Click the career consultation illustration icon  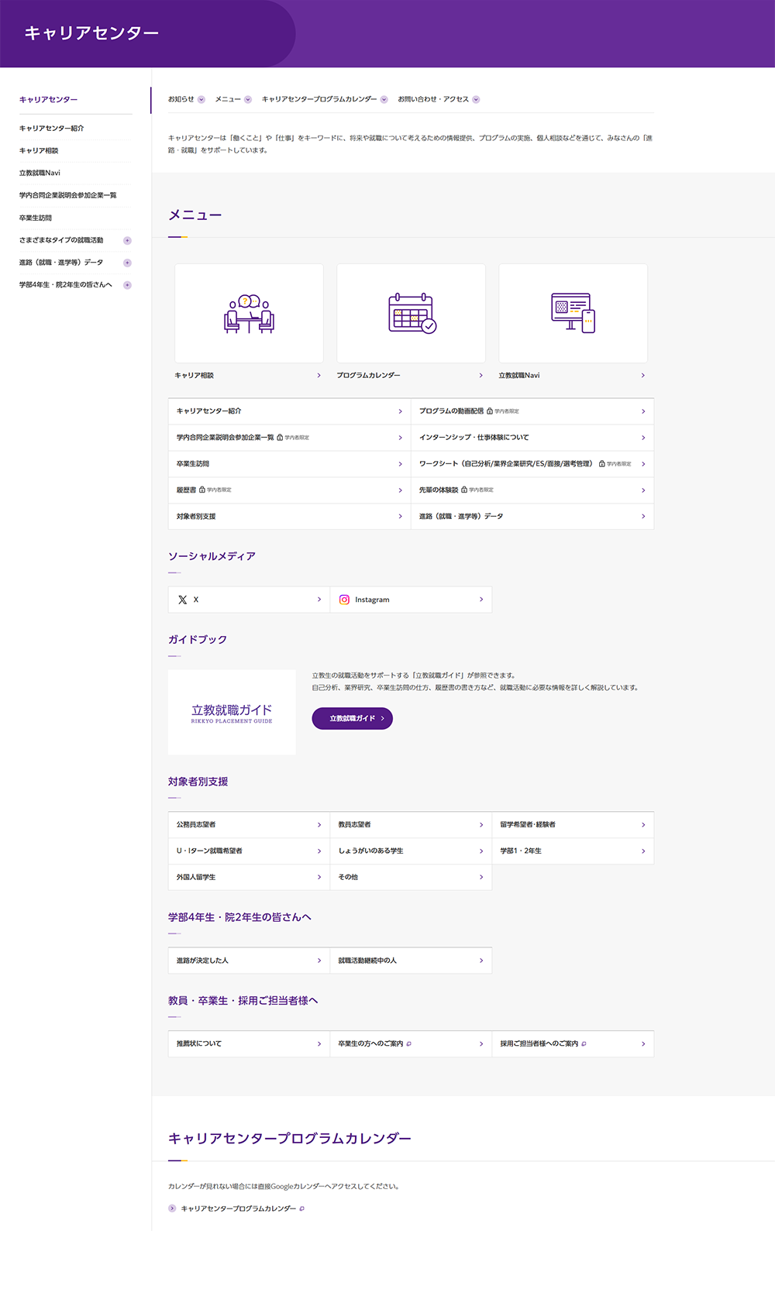pyautogui.click(x=249, y=314)
